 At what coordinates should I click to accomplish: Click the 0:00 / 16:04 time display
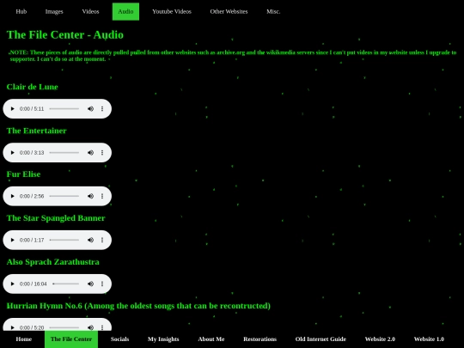(x=34, y=284)
